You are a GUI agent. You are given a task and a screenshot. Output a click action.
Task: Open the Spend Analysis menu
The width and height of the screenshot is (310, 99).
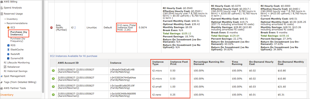(x=13, y=8)
